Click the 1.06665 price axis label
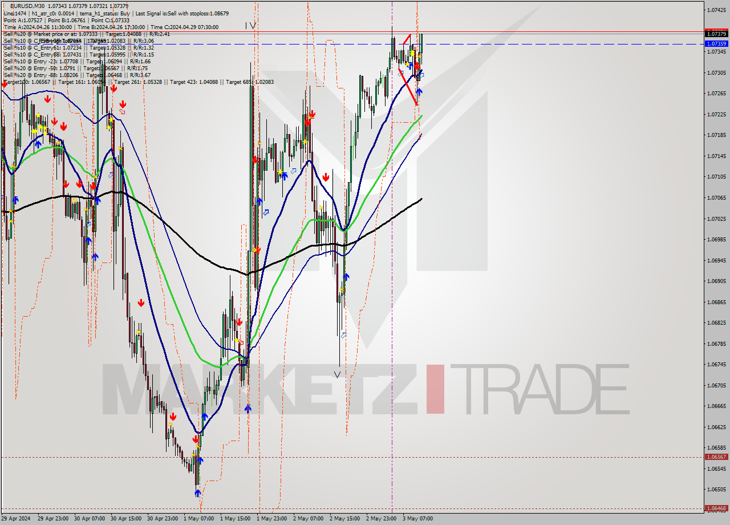Viewport: 730px width, 525px height. tap(716, 406)
